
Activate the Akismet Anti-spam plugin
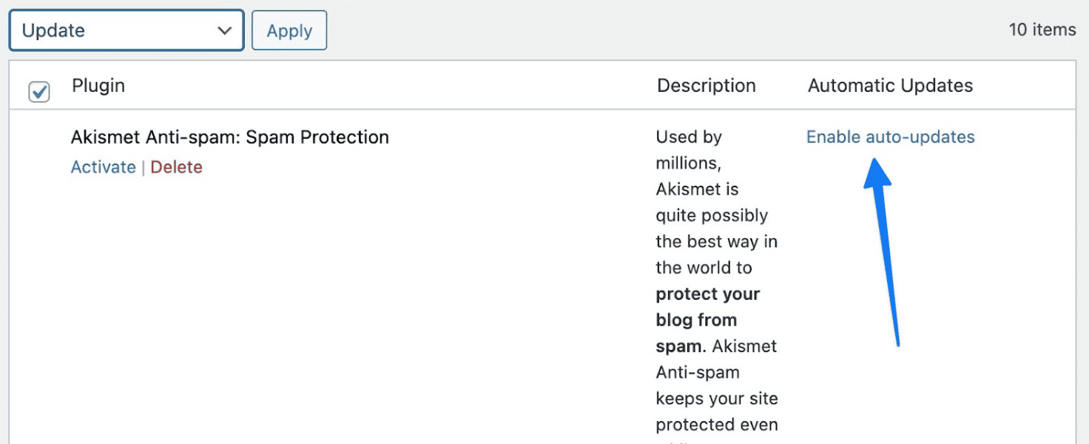[x=103, y=167]
